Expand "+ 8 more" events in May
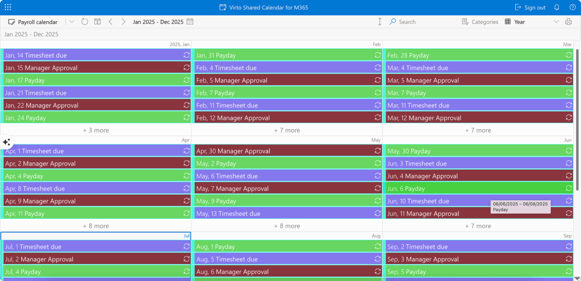The width and height of the screenshot is (581, 281). 287,226
